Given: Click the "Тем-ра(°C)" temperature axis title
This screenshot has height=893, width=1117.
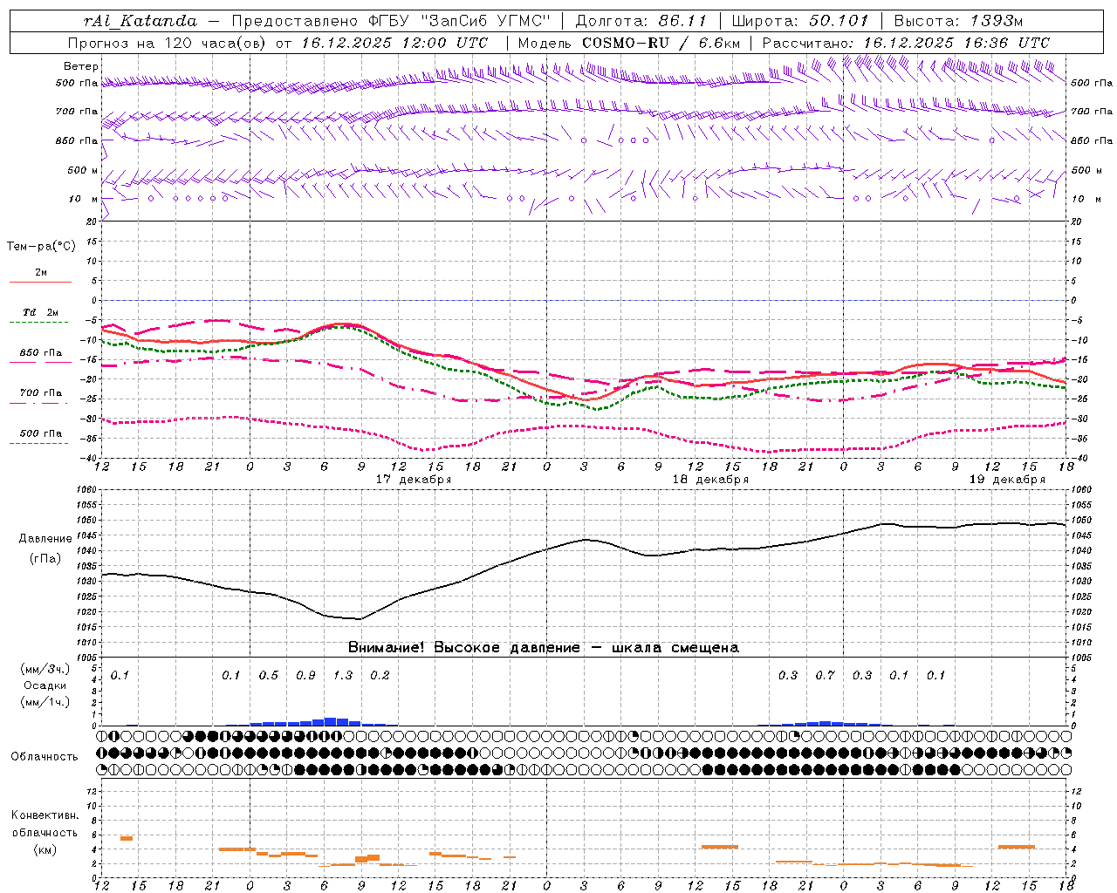Looking at the screenshot, I should pos(41,247).
